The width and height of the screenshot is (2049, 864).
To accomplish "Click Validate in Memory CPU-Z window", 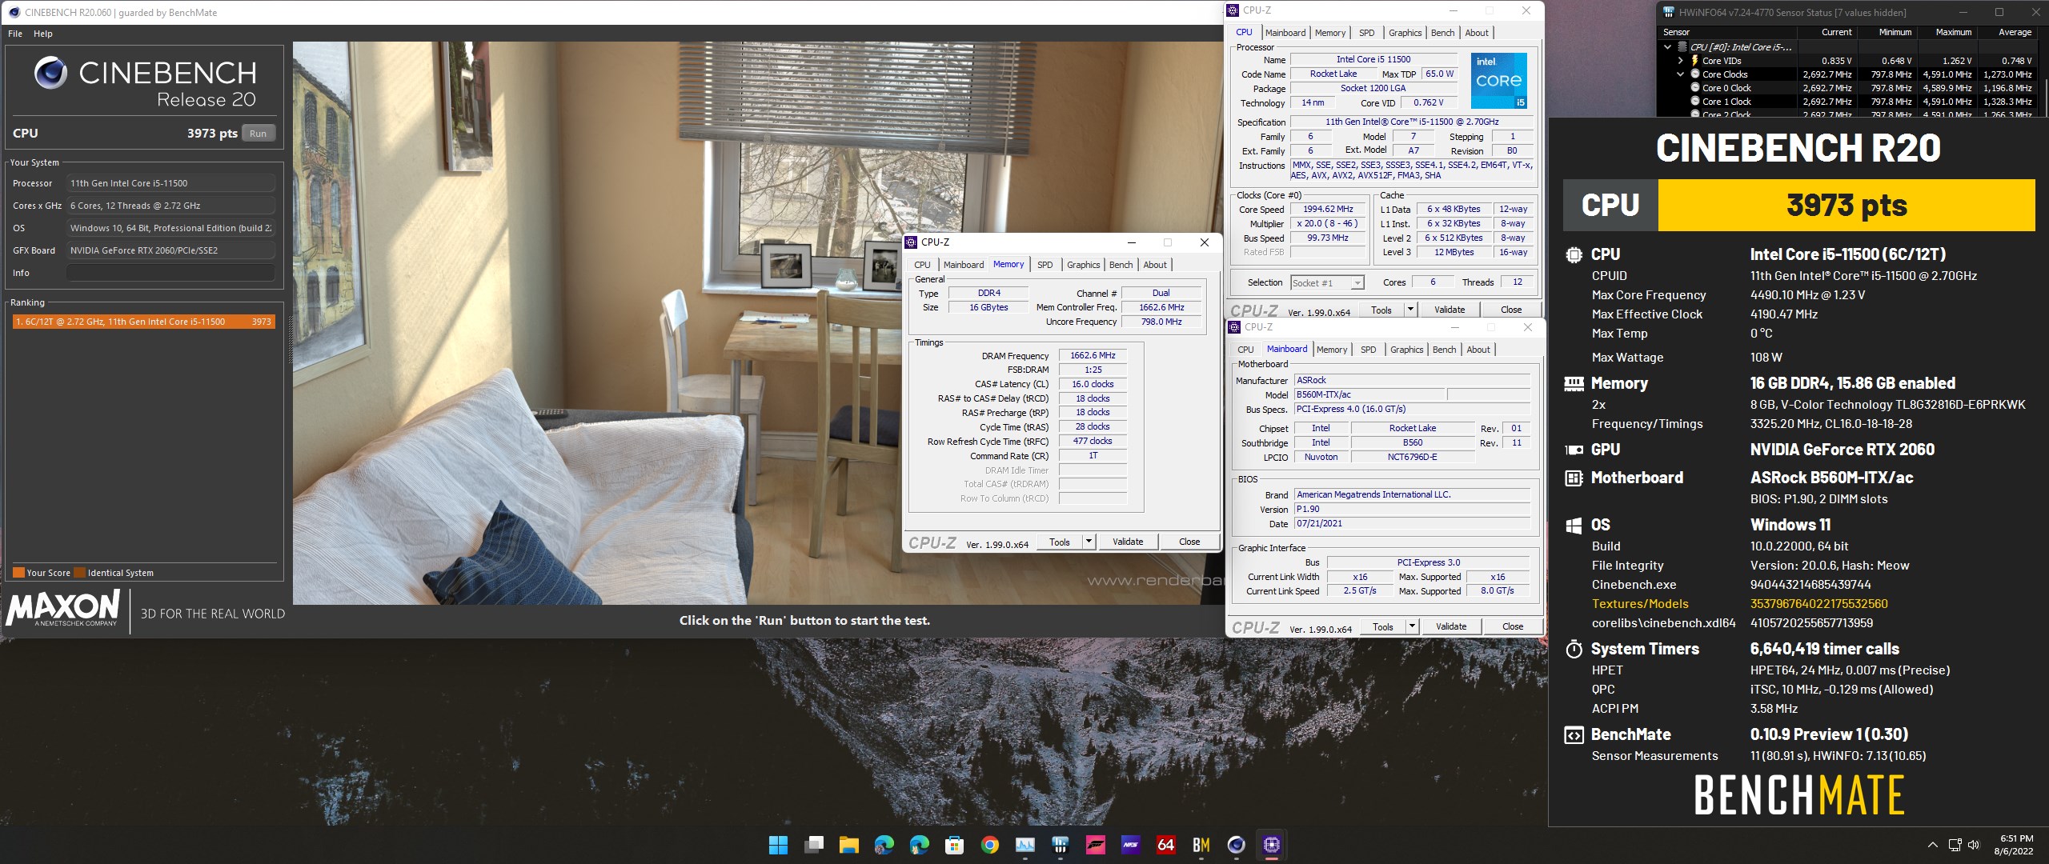I will click(x=1128, y=542).
